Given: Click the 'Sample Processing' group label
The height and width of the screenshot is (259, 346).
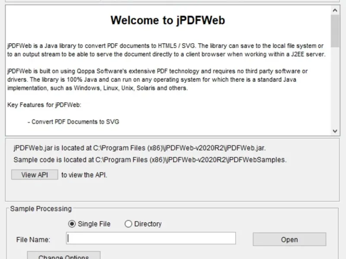Looking at the screenshot, I should (x=41, y=209).
